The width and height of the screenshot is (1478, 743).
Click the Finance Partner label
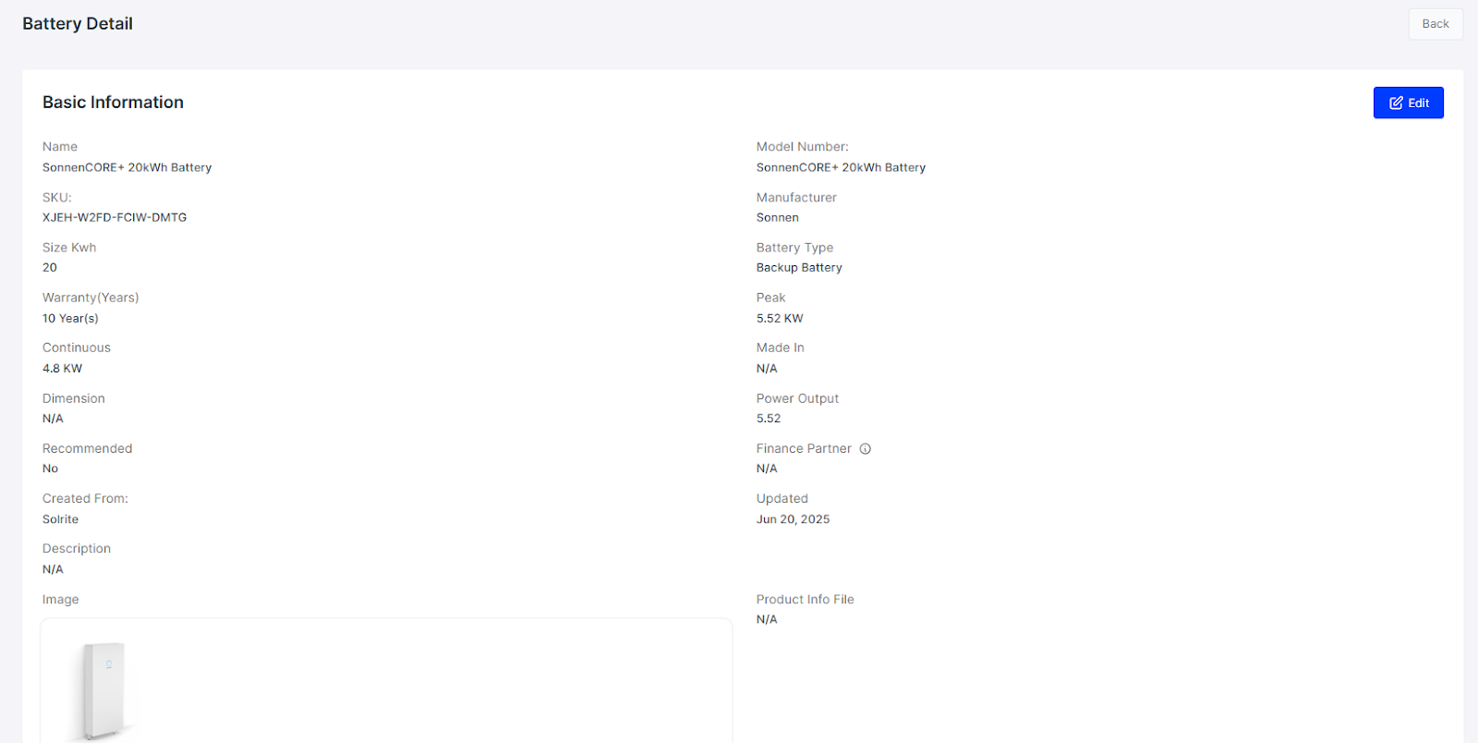point(804,448)
